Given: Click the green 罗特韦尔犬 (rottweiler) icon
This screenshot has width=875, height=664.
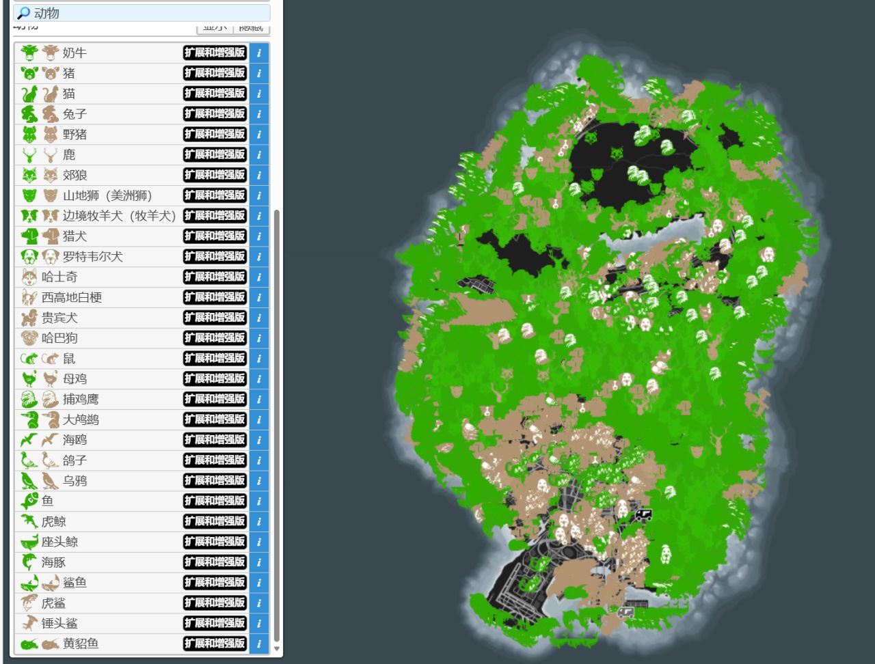Looking at the screenshot, I should click(29, 257).
